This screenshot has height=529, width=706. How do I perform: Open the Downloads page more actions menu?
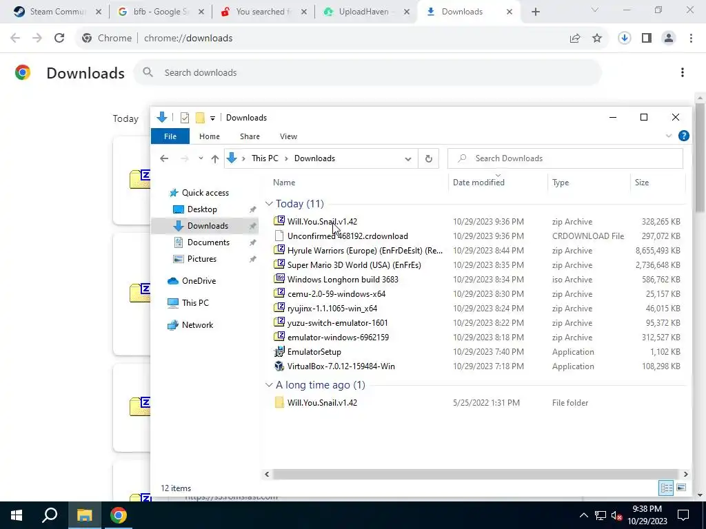pyautogui.click(x=683, y=72)
